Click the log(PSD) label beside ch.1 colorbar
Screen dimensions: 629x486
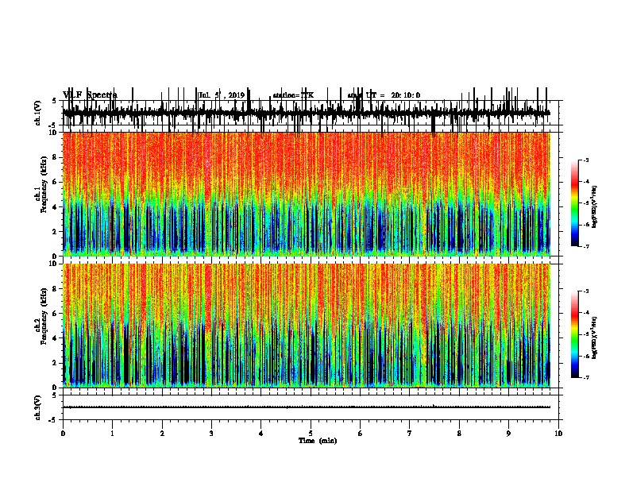[595, 206]
